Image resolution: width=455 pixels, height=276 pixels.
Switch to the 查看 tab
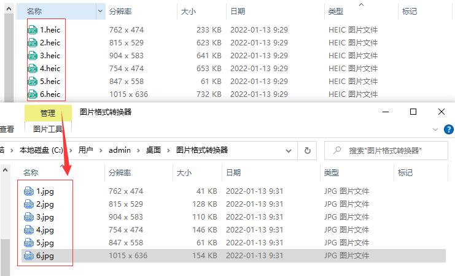pyautogui.click(x=7, y=129)
